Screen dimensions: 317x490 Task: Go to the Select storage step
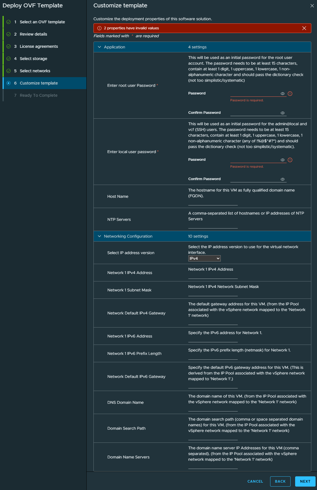[x=33, y=59]
